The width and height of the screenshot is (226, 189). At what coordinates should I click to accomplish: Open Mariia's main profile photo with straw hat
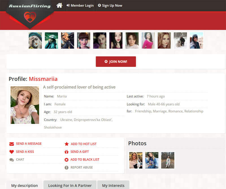tap(25, 105)
